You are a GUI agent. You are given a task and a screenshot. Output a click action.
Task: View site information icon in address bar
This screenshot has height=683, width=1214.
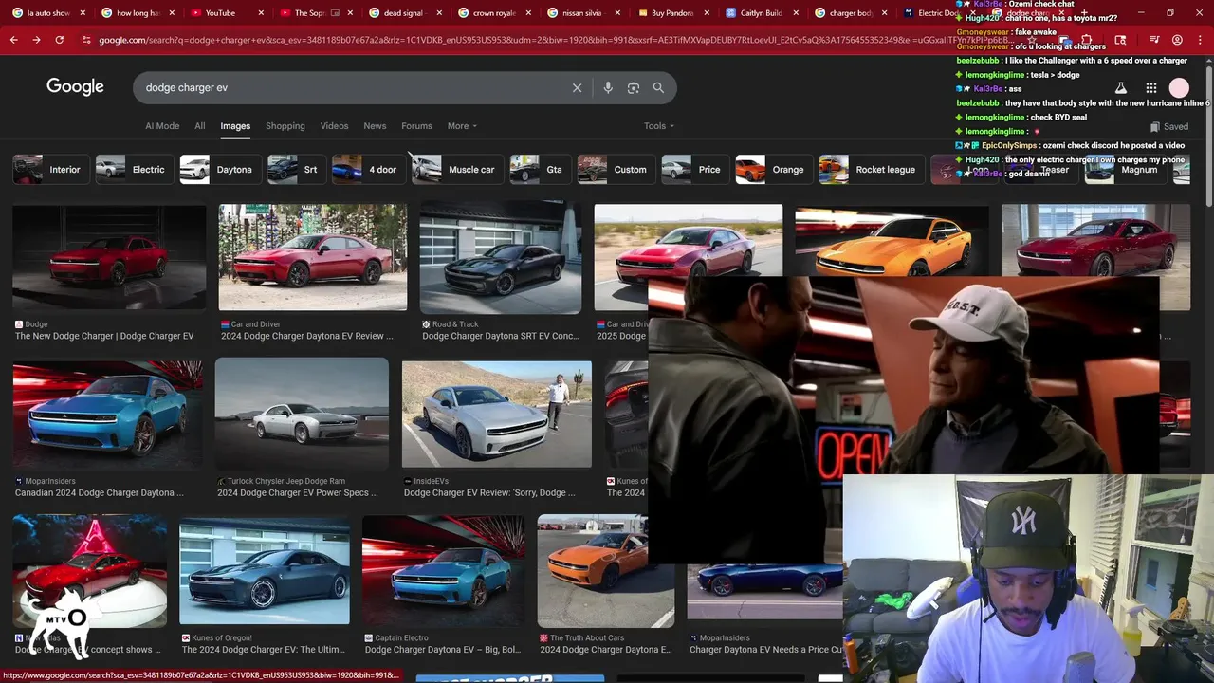pyautogui.click(x=86, y=40)
